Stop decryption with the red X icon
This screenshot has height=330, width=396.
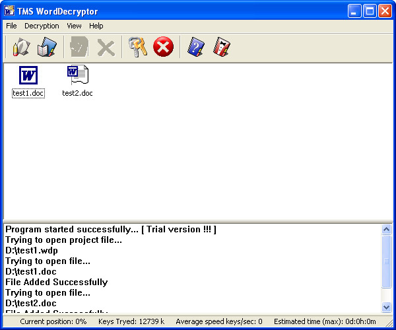(164, 47)
